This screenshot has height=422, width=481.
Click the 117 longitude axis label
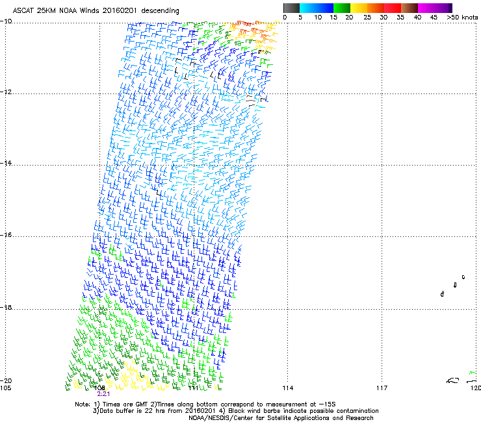point(382,388)
